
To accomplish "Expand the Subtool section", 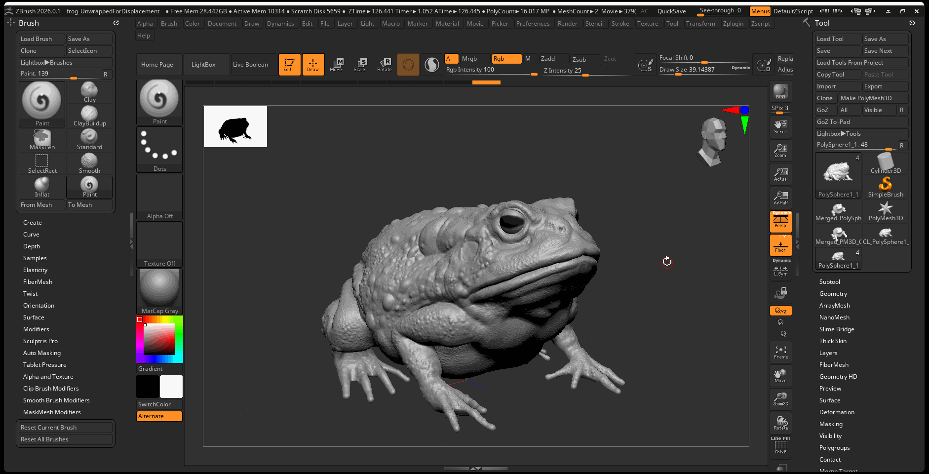I will (x=829, y=282).
